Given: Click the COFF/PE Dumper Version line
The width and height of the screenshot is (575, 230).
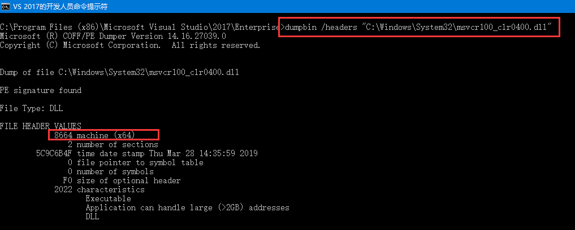Looking at the screenshot, I should point(113,36).
